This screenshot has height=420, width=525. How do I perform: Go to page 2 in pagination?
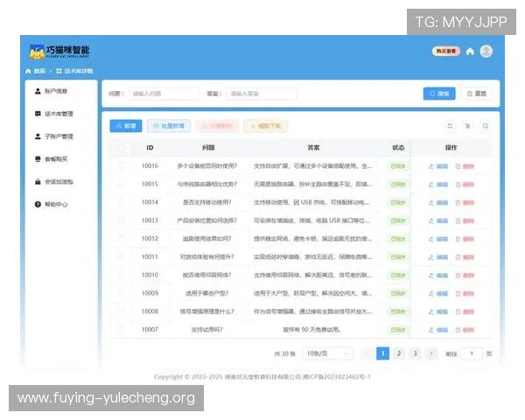point(399,353)
